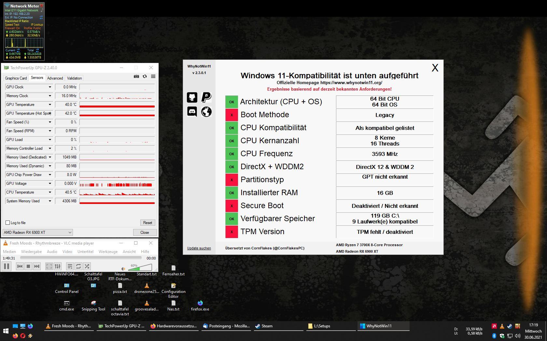
Task: Expand the GPU Voltage sensor dropdown
Action: pyautogui.click(x=50, y=183)
